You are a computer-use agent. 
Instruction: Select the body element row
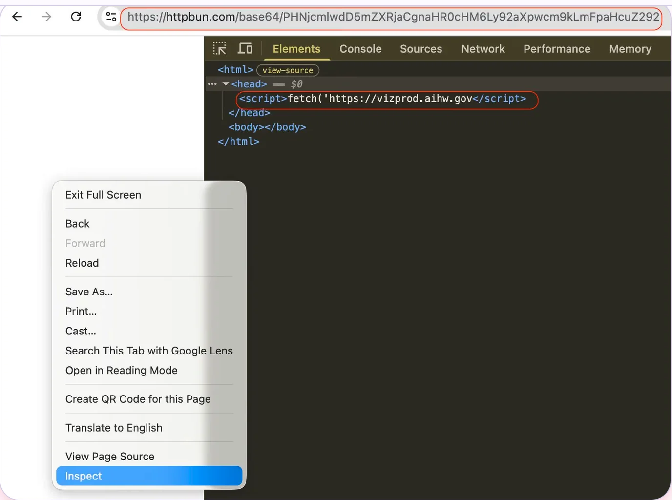(x=267, y=127)
